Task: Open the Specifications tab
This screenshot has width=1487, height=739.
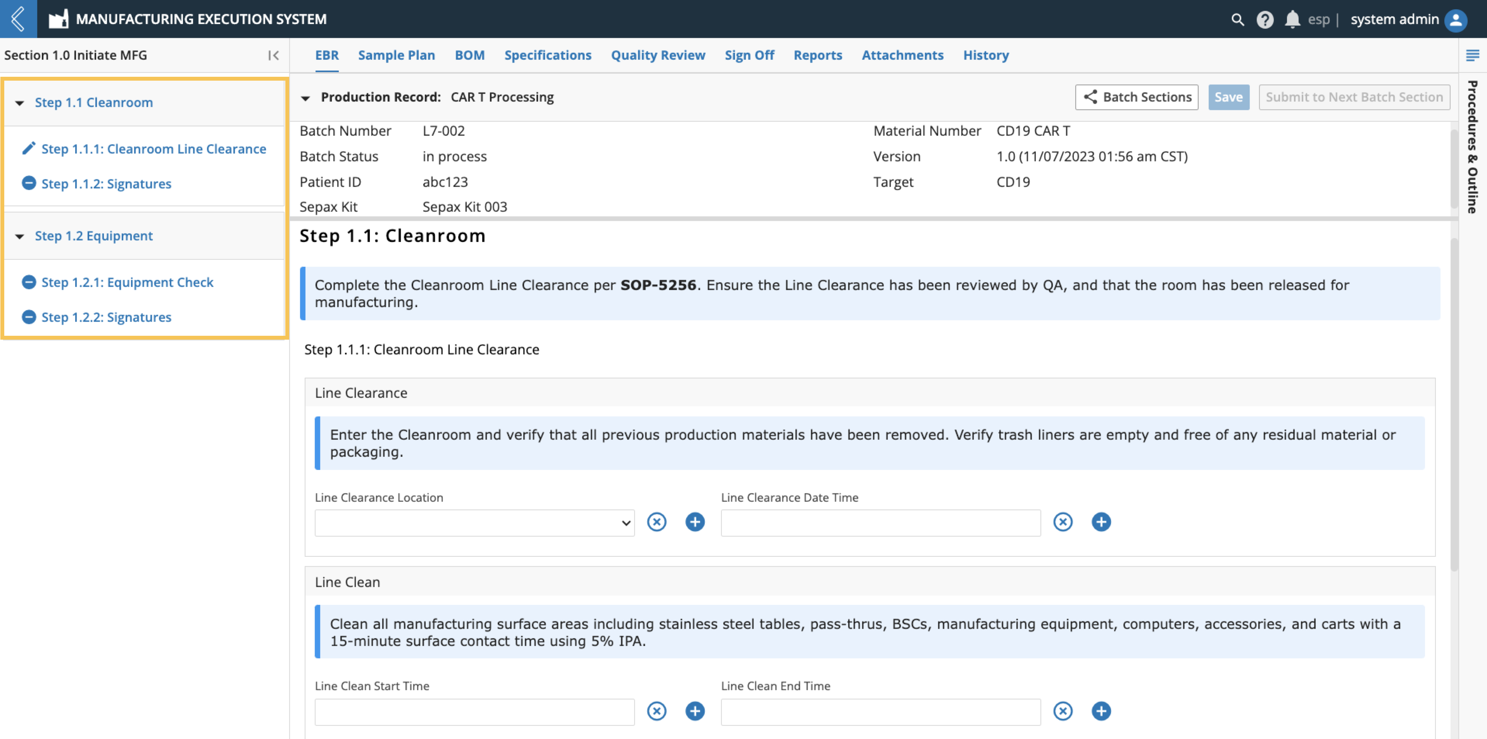Action: click(548, 55)
